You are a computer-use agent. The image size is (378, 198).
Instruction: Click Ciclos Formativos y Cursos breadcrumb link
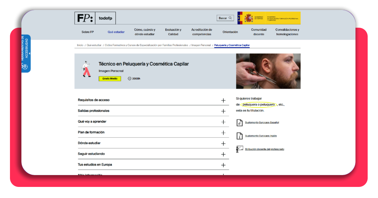click(x=146, y=45)
